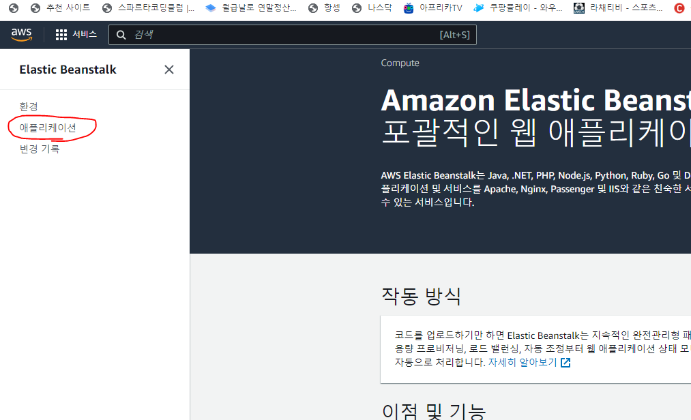Click the 쿠팡플레이 bookmark favicon
691x420 pixels.
tap(479, 8)
